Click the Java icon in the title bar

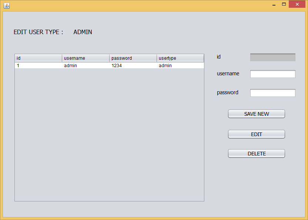6,5
